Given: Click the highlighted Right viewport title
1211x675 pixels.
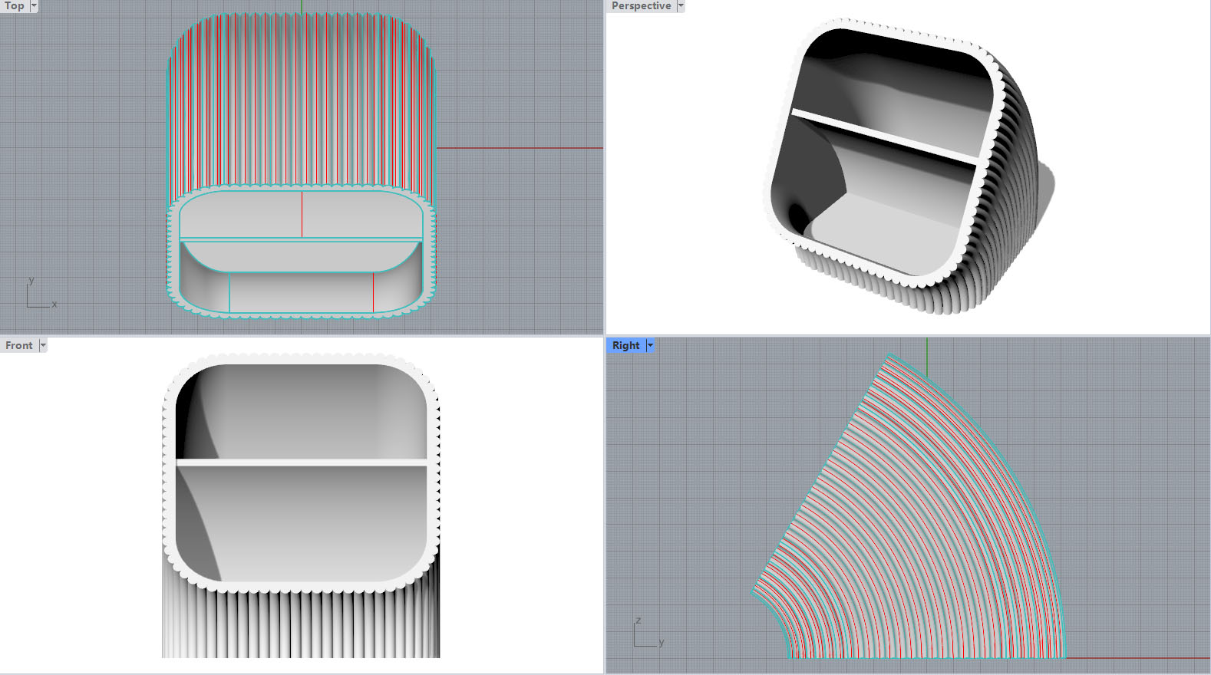Looking at the screenshot, I should [625, 345].
